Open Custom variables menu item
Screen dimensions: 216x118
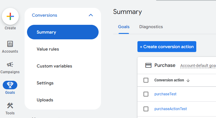point(54,66)
